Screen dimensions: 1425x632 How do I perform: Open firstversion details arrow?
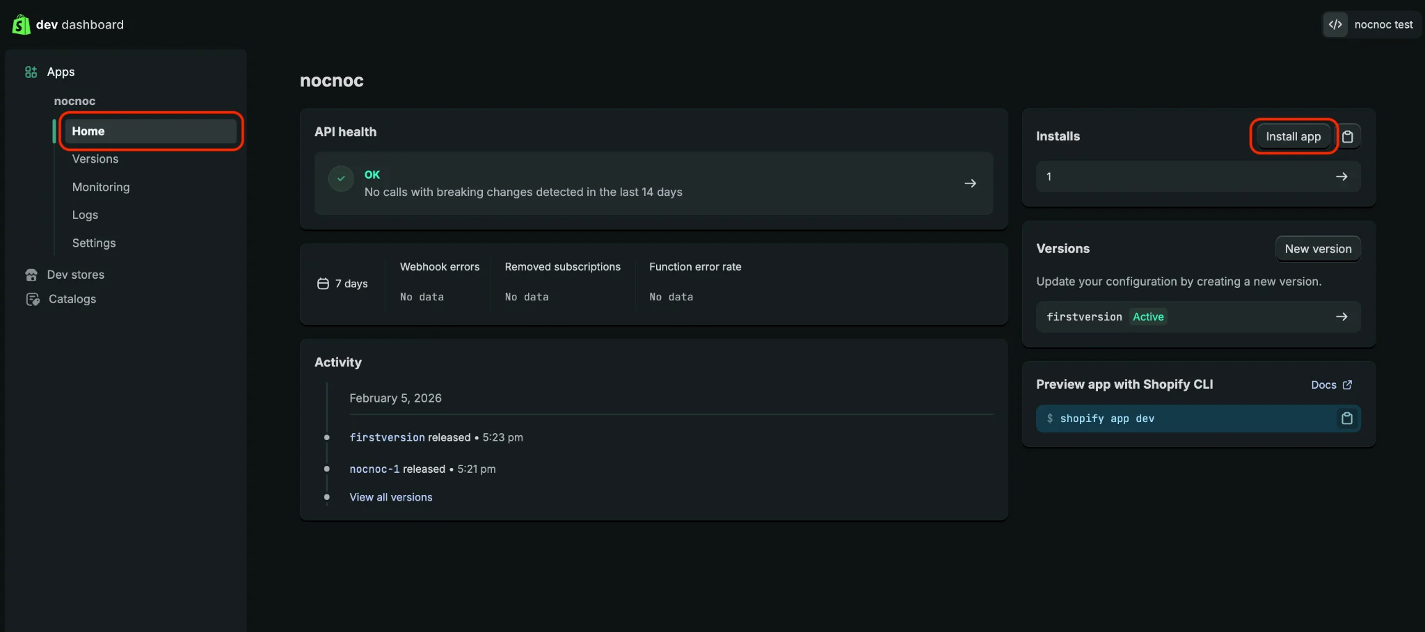pyautogui.click(x=1342, y=317)
